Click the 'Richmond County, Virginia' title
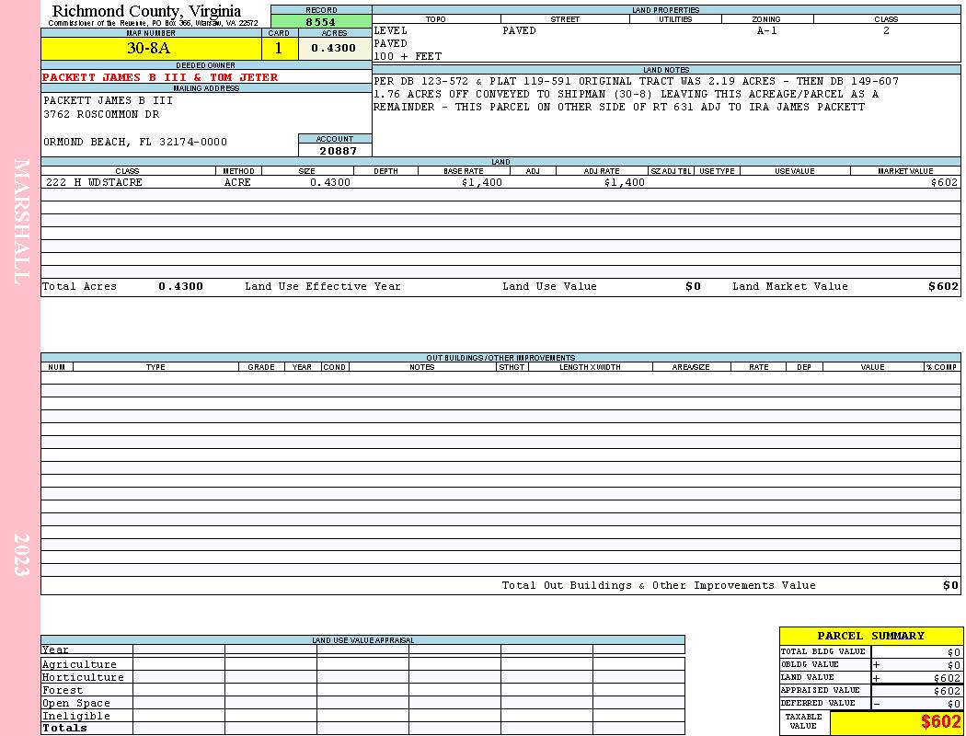966x736 pixels. coord(146,10)
